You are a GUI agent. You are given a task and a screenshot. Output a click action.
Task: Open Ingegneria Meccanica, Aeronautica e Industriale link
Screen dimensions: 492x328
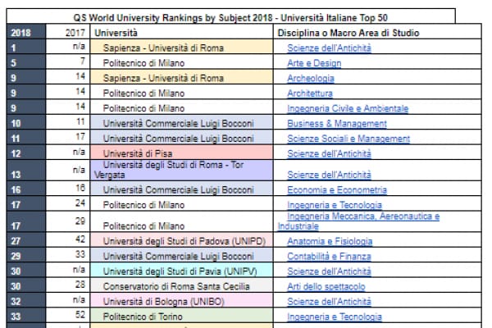pos(358,221)
